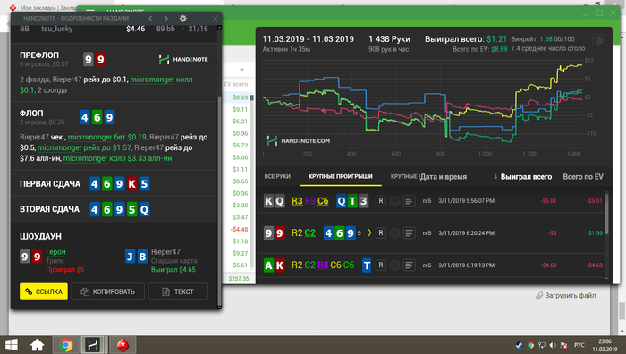This screenshot has height=354, width=626.
Task: Click the Текст button
Action: pyautogui.click(x=178, y=291)
